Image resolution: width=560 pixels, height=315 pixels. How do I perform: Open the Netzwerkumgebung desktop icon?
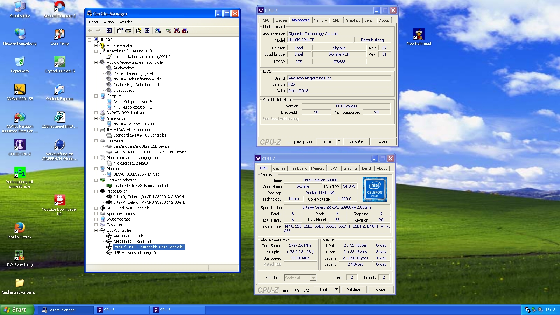(20, 37)
